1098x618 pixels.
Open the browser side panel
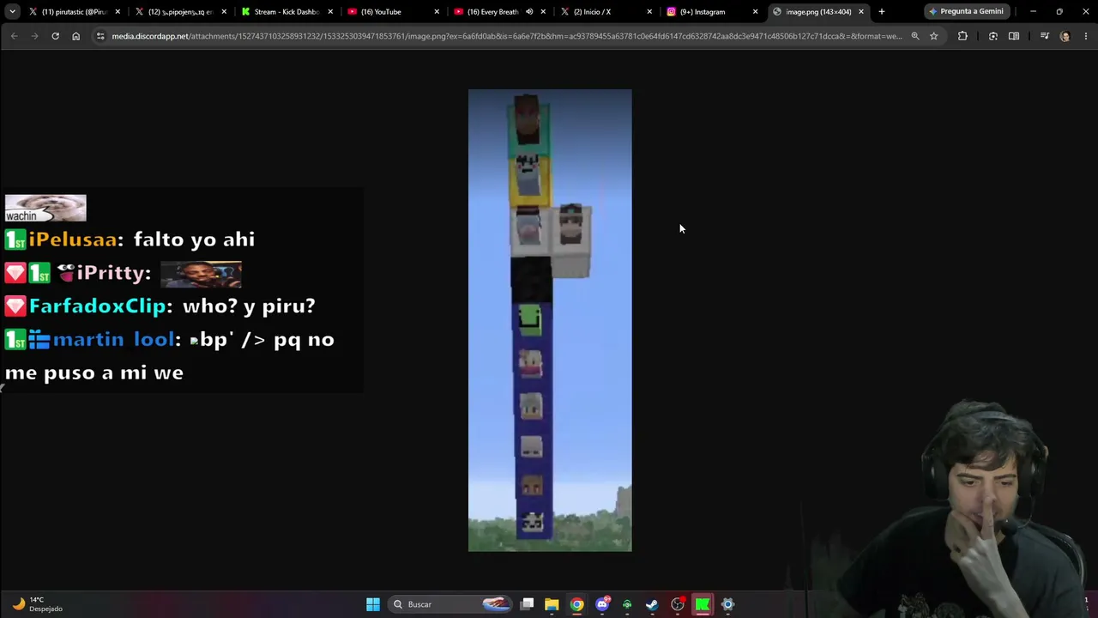coord(1014,36)
